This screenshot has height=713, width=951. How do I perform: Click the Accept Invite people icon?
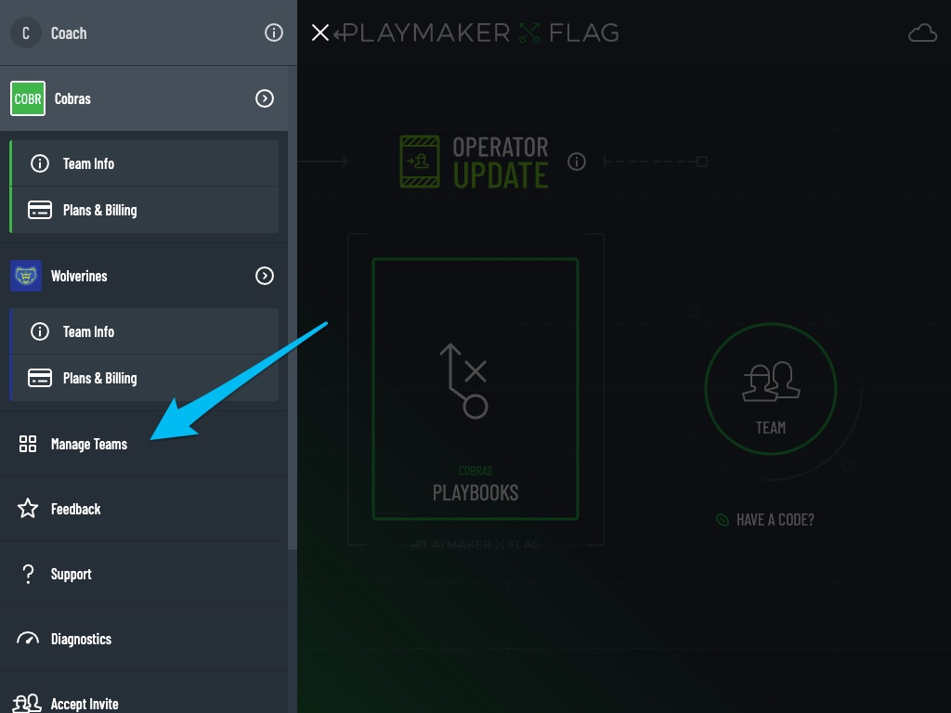pyautogui.click(x=27, y=704)
